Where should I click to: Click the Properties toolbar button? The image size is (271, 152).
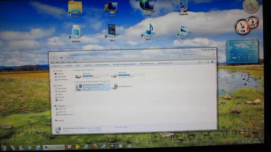(88, 65)
